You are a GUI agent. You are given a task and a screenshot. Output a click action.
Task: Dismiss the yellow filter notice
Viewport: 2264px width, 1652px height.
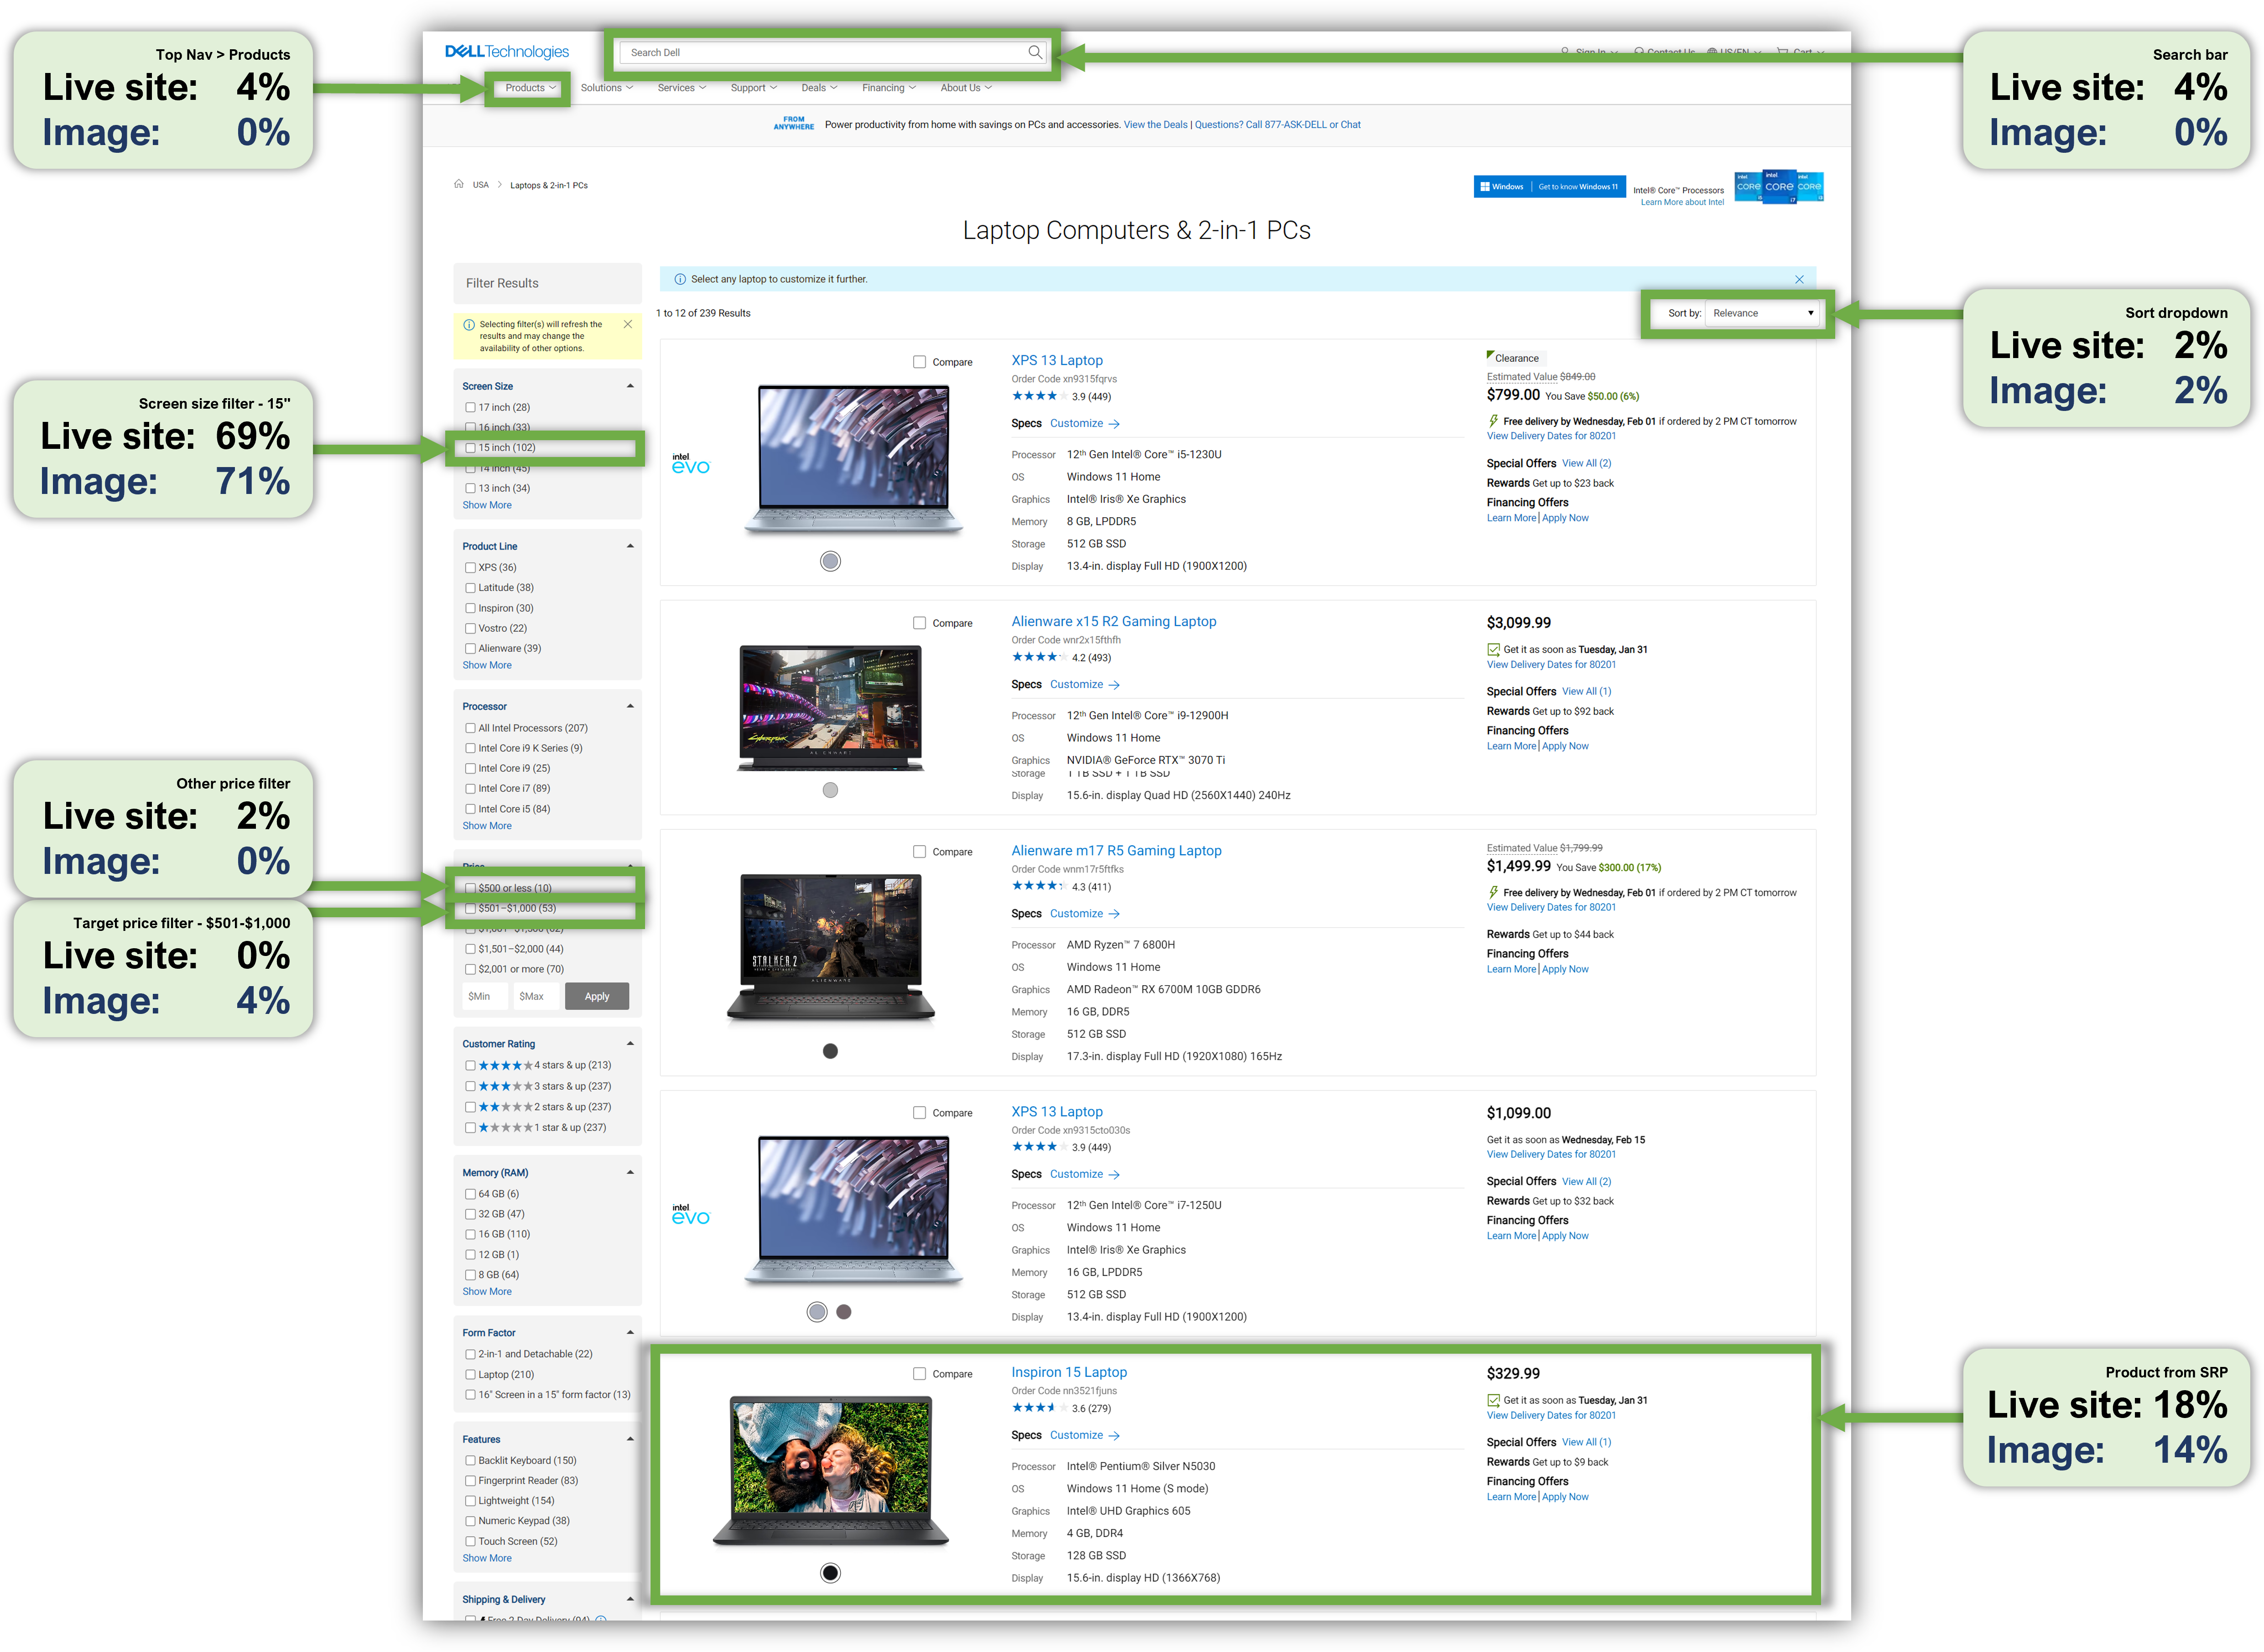point(628,324)
